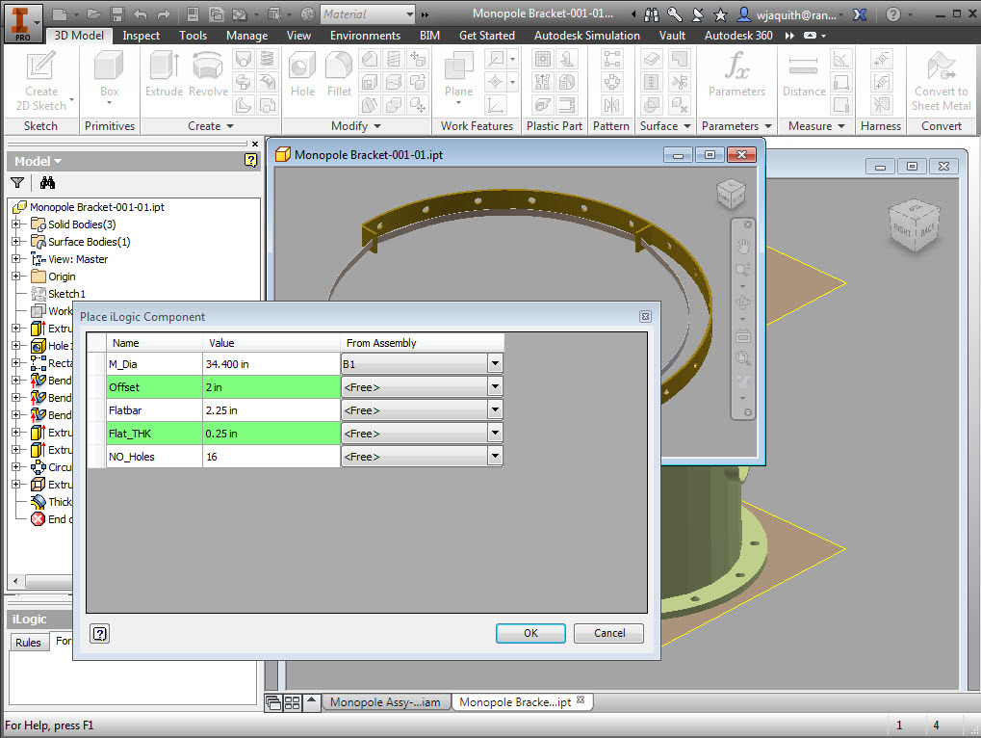Click Cancel in Place iLogic Component dialog
981x738 pixels.
608,633
